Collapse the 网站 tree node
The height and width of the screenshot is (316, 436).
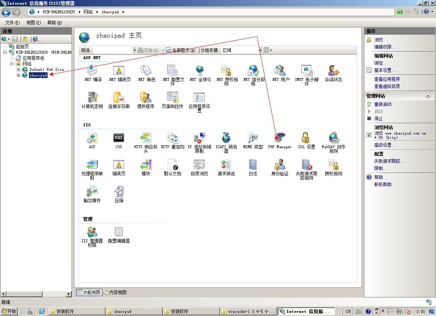click(x=12, y=64)
